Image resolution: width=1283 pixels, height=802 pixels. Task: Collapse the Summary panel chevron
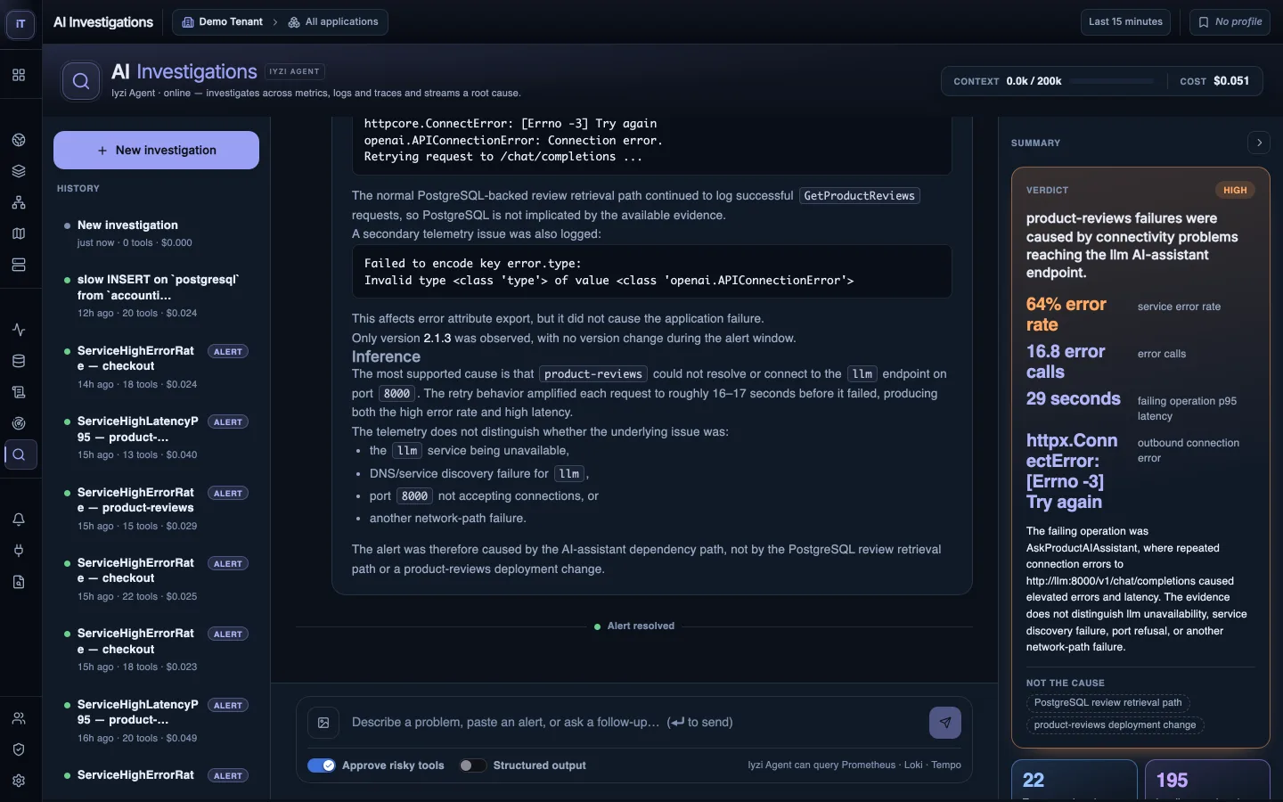coord(1259,143)
